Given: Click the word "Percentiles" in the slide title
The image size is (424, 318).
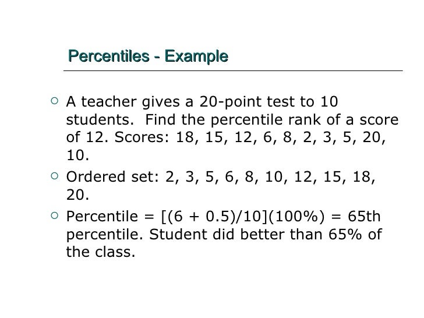Looking at the screenshot, I should 109,56.
